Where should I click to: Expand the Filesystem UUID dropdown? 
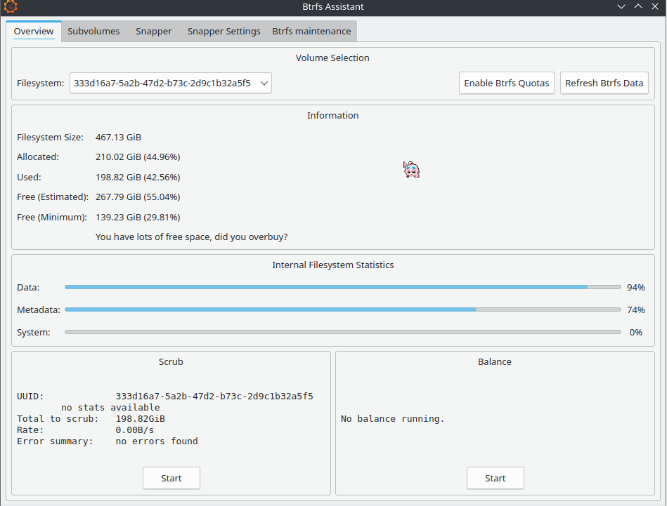[171, 84]
